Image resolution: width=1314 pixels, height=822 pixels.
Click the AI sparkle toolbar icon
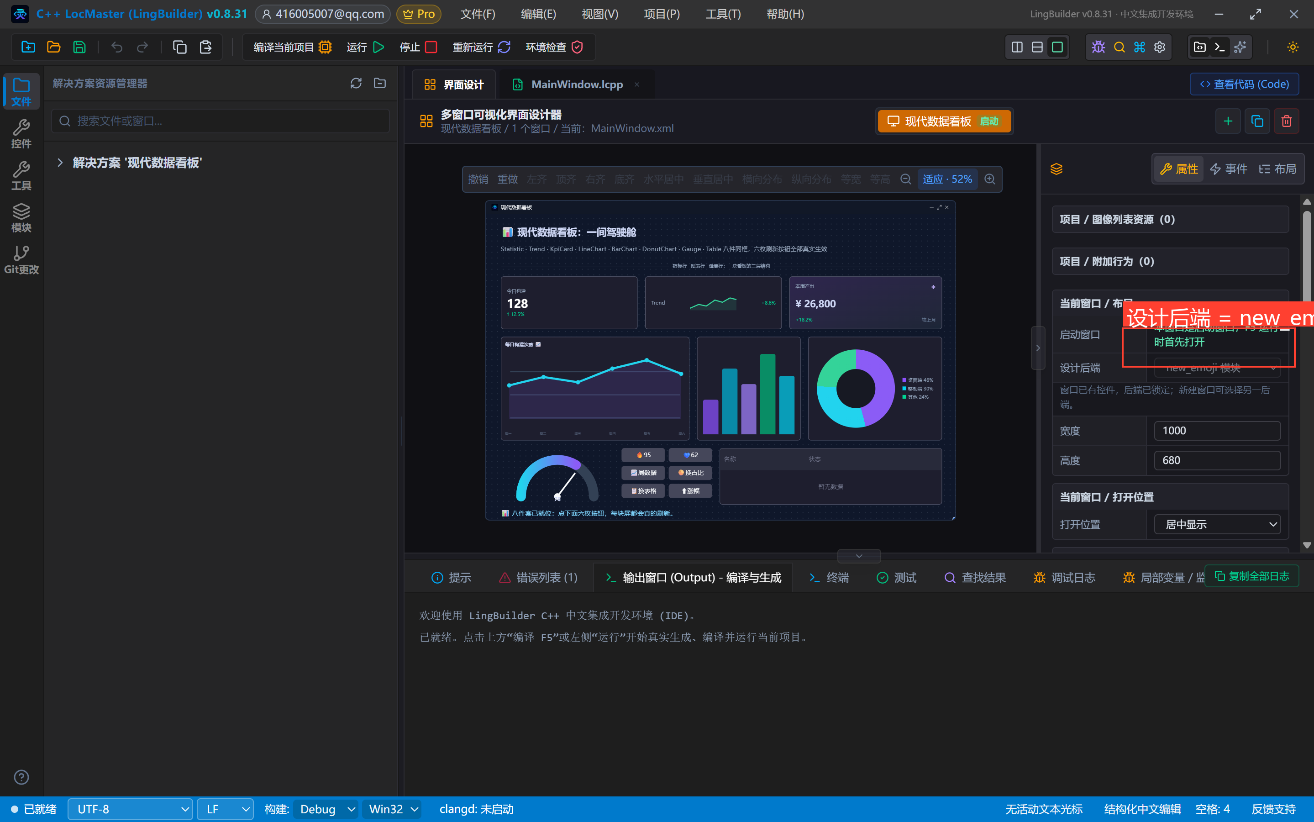click(1240, 47)
